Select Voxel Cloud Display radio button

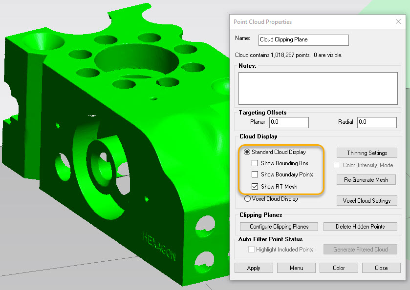click(x=247, y=198)
